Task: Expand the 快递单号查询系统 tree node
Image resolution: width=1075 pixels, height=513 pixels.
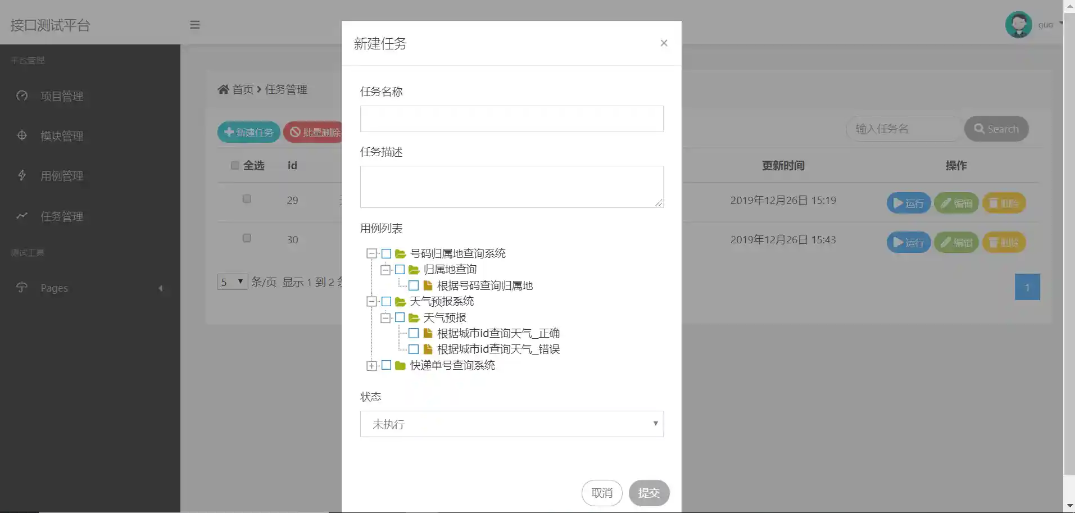Action: coord(371,366)
